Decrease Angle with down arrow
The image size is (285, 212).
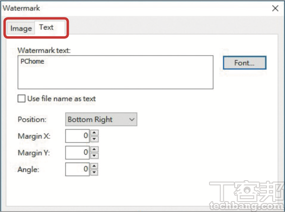tap(94, 173)
